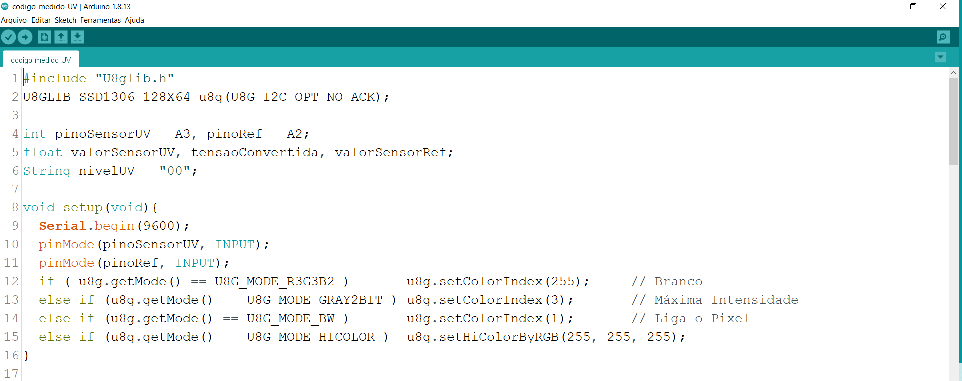Screen dimensions: 962x381
Task: Click the Arduino logo in the title bar
Action: 5,6
